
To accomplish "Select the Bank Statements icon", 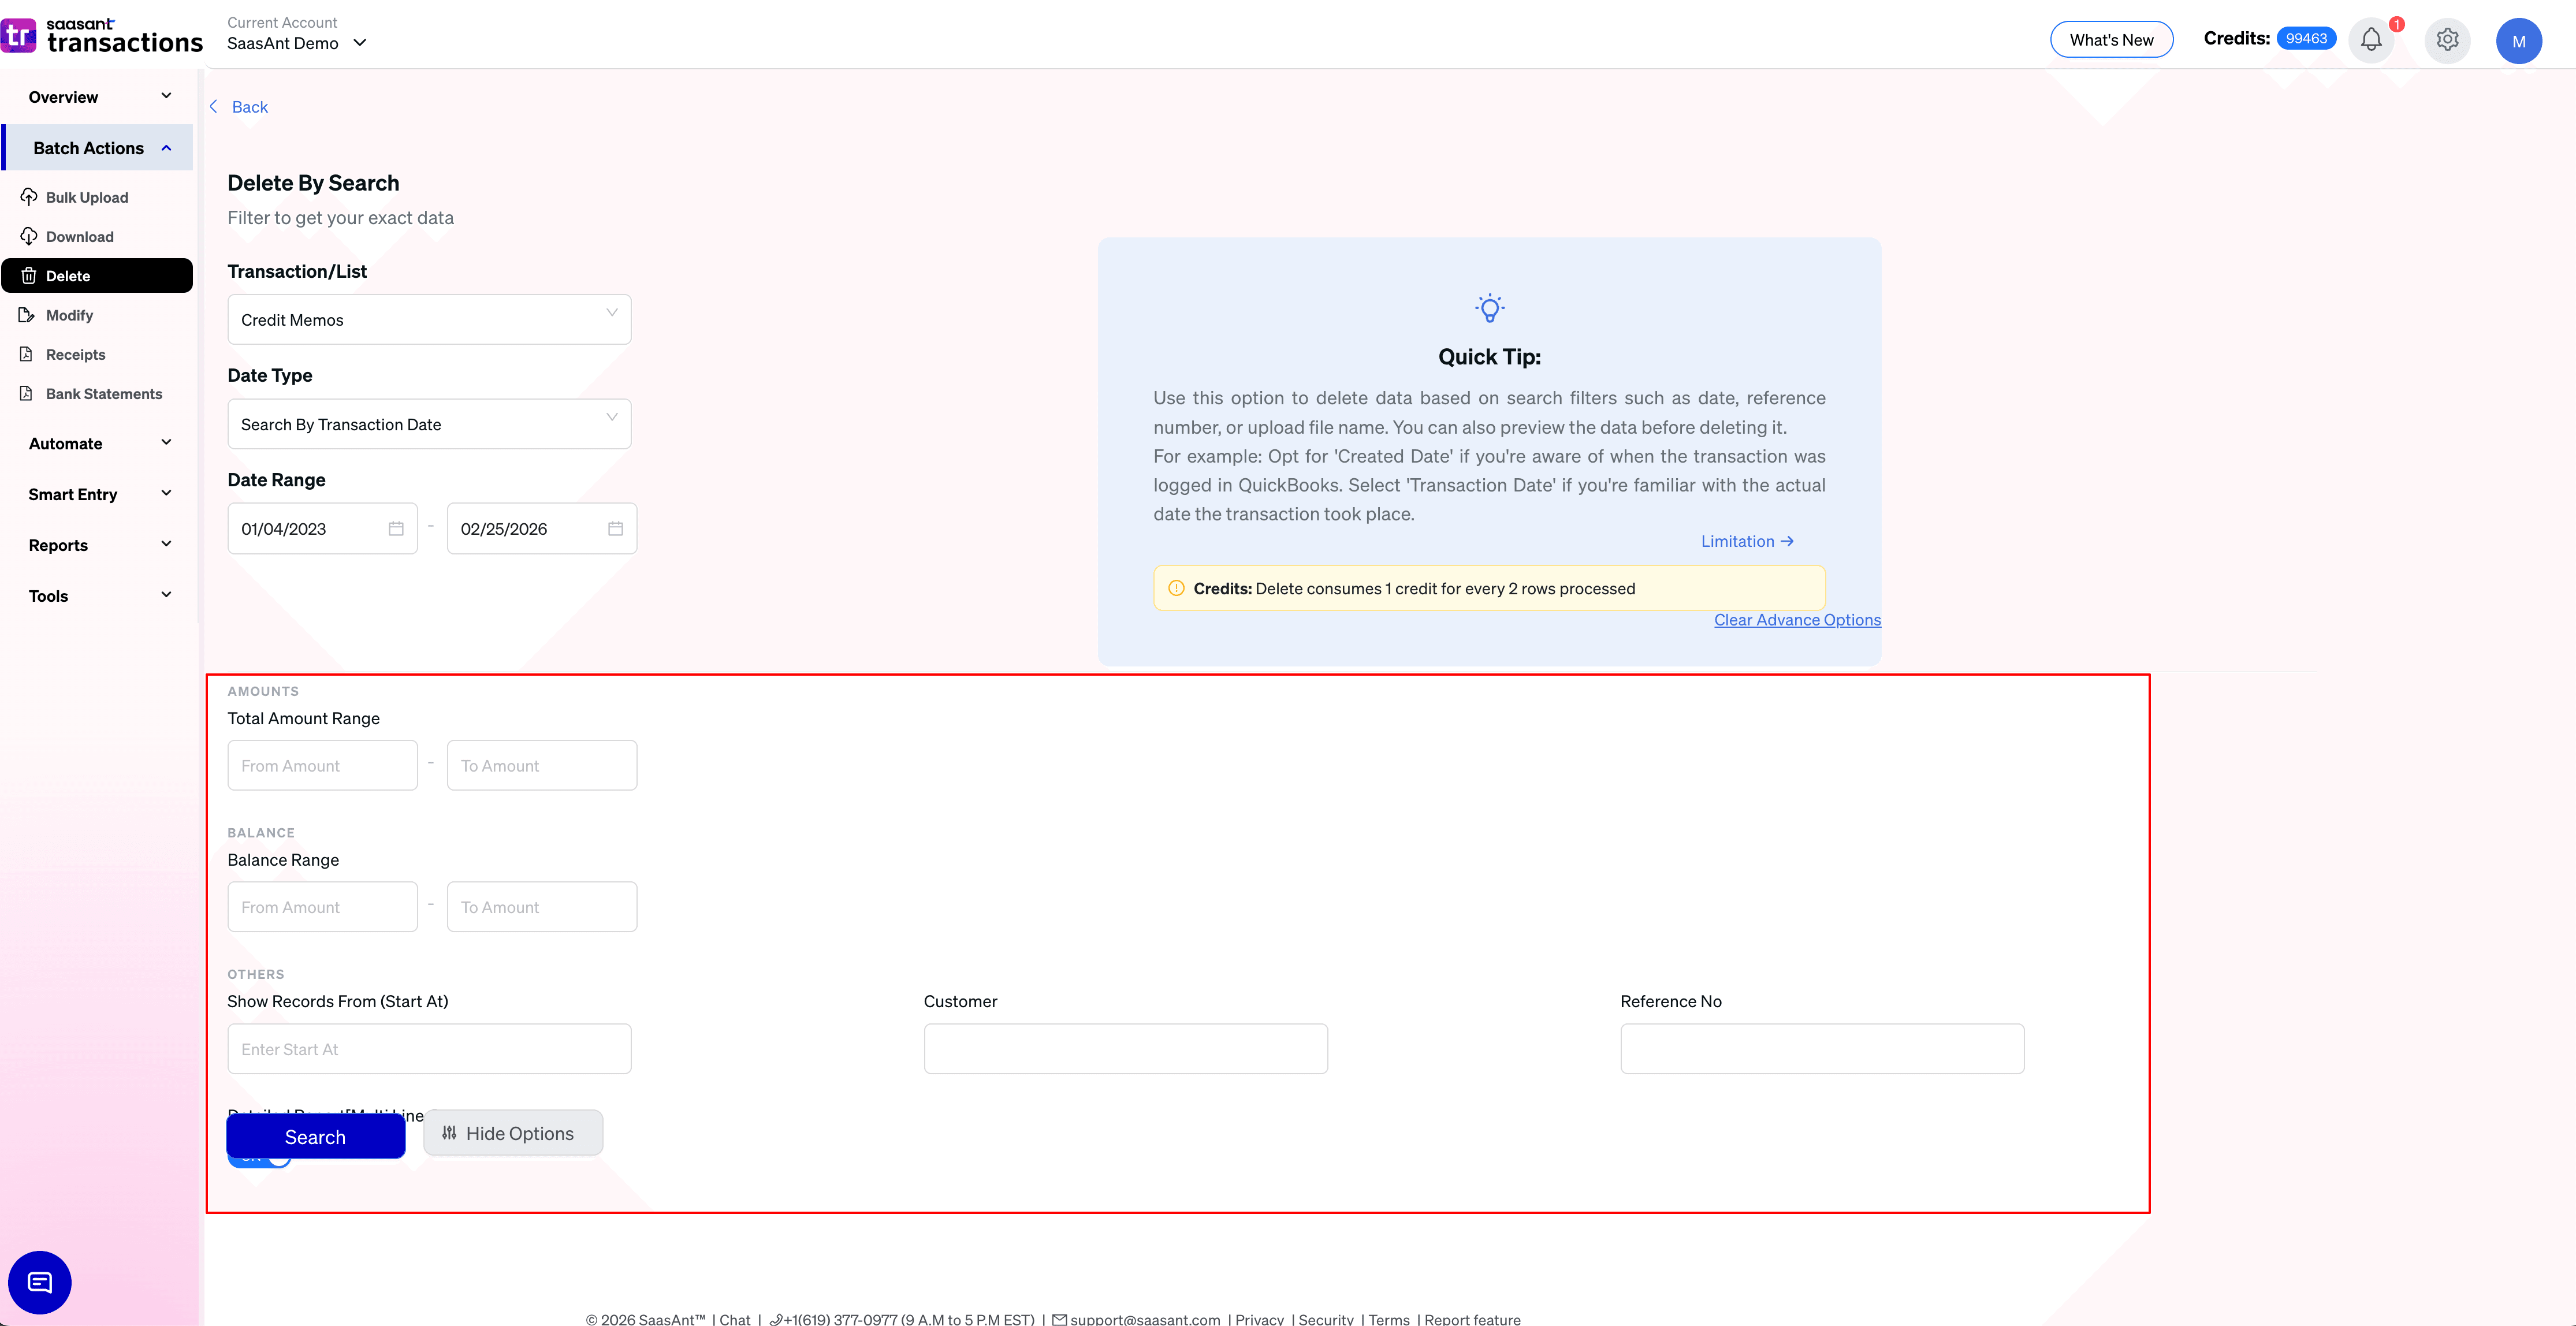I will 27,393.
